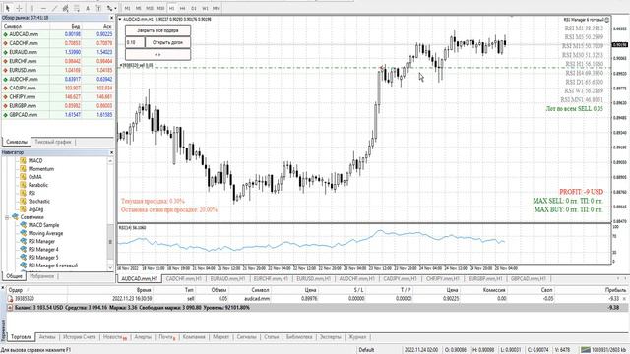Select the Fibonacci retracement tool

point(77,8)
